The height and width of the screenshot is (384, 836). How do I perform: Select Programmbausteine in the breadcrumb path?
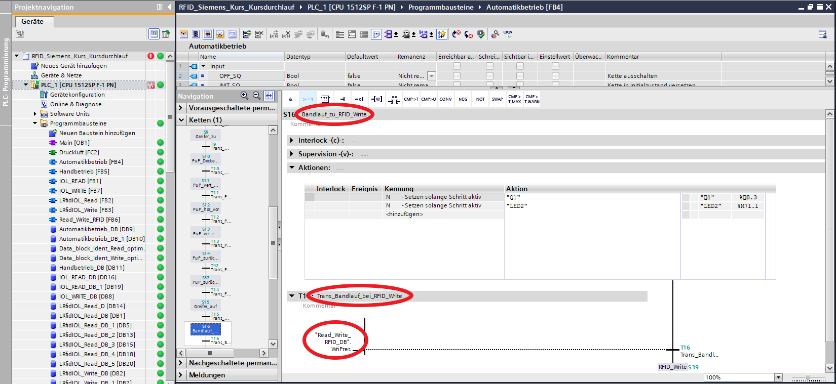coord(441,7)
